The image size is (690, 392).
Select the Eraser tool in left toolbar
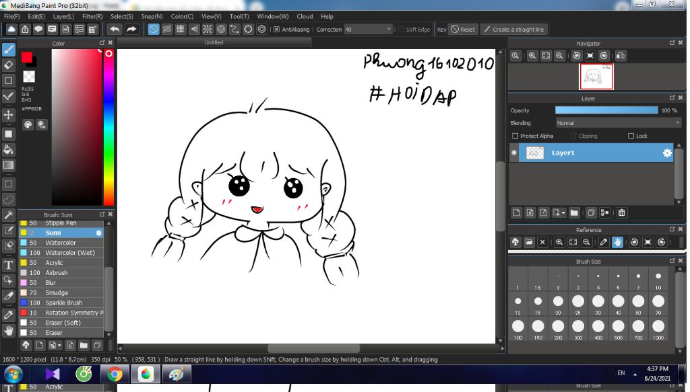[x=8, y=65]
